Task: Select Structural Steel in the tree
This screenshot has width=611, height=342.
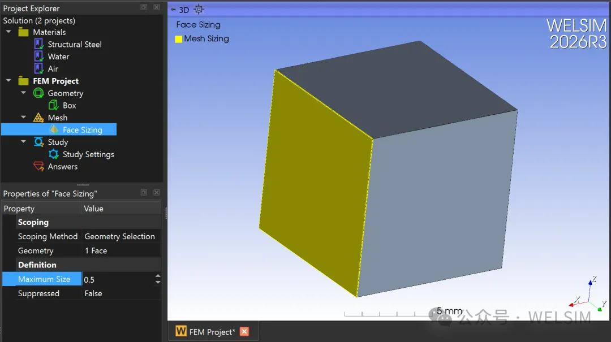Action: click(x=75, y=45)
